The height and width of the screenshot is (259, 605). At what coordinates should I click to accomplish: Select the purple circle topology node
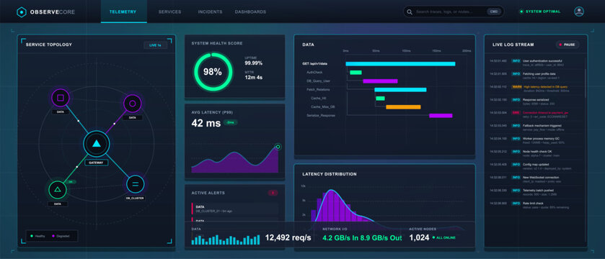point(133,104)
